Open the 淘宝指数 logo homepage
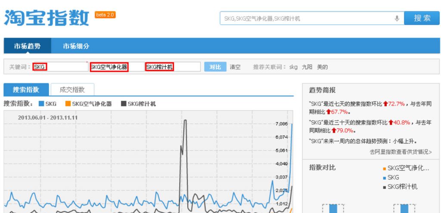Viewport: 441px width, 213px height. tap(47, 18)
